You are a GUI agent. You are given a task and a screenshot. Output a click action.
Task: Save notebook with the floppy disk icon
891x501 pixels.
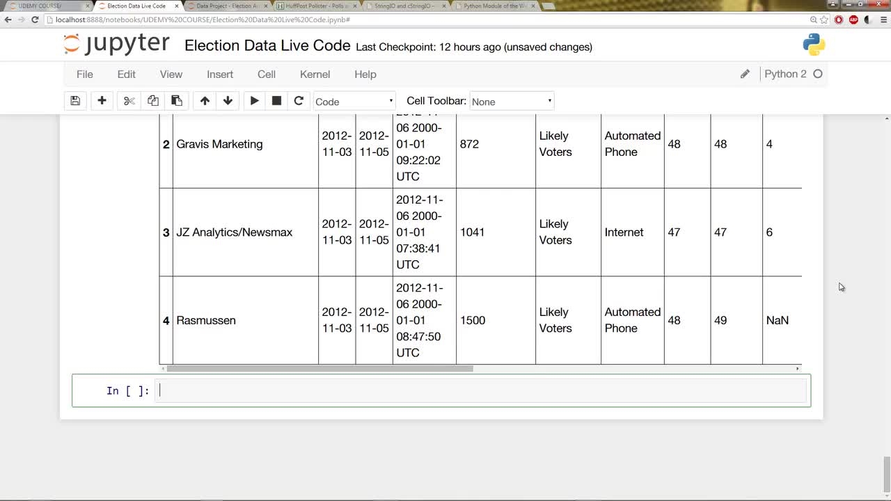coord(75,101)
